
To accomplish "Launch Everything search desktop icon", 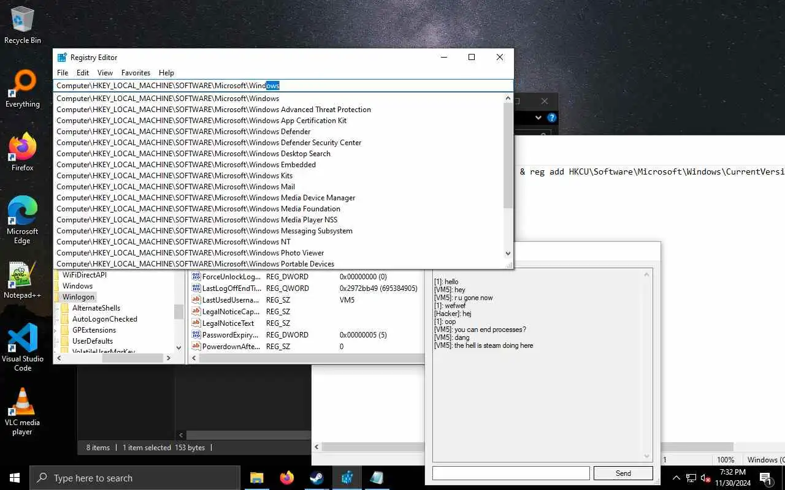I will click(x=23, y=89).
